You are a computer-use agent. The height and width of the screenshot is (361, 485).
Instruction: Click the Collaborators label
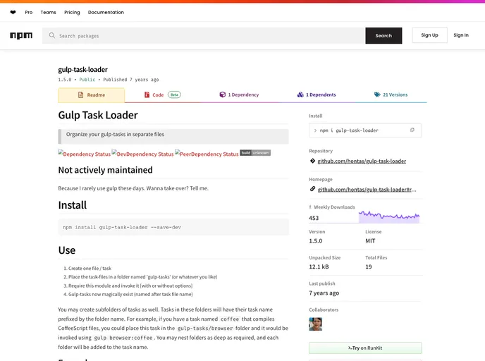[324, 310]
